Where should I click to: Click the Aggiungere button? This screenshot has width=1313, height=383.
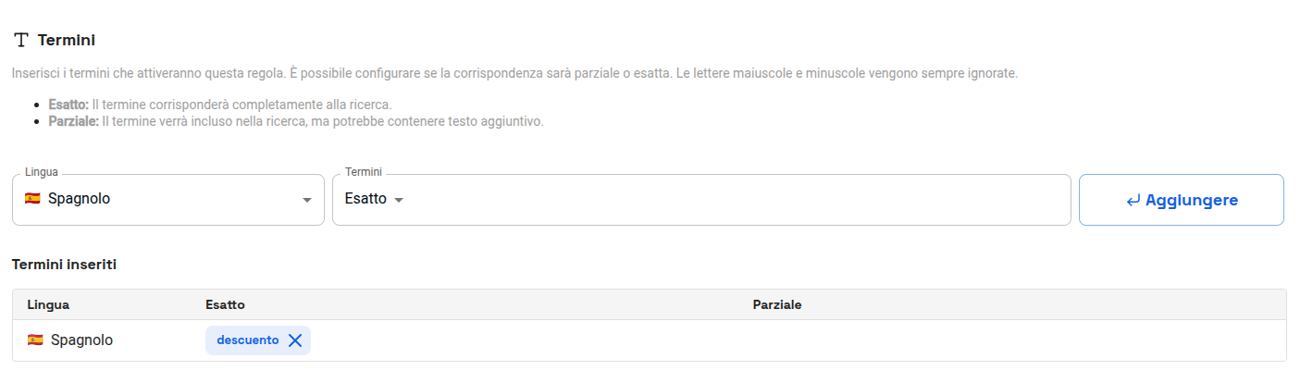pos(1182,200)
